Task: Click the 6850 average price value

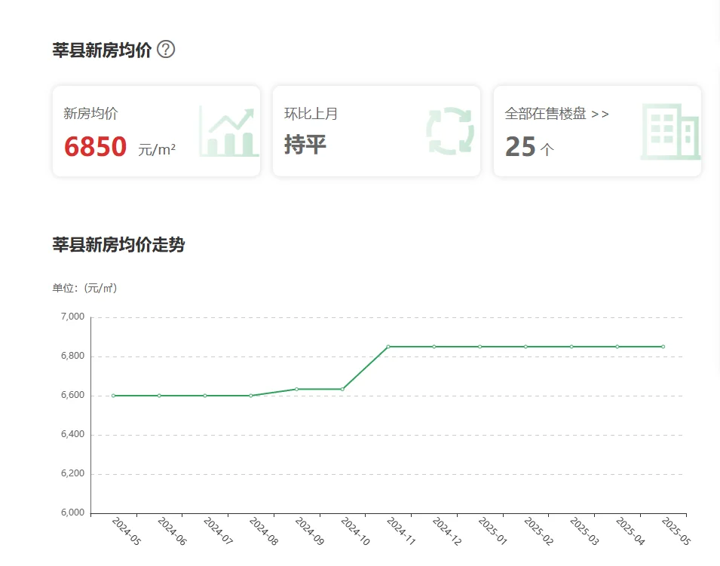Action: point(95,146)
